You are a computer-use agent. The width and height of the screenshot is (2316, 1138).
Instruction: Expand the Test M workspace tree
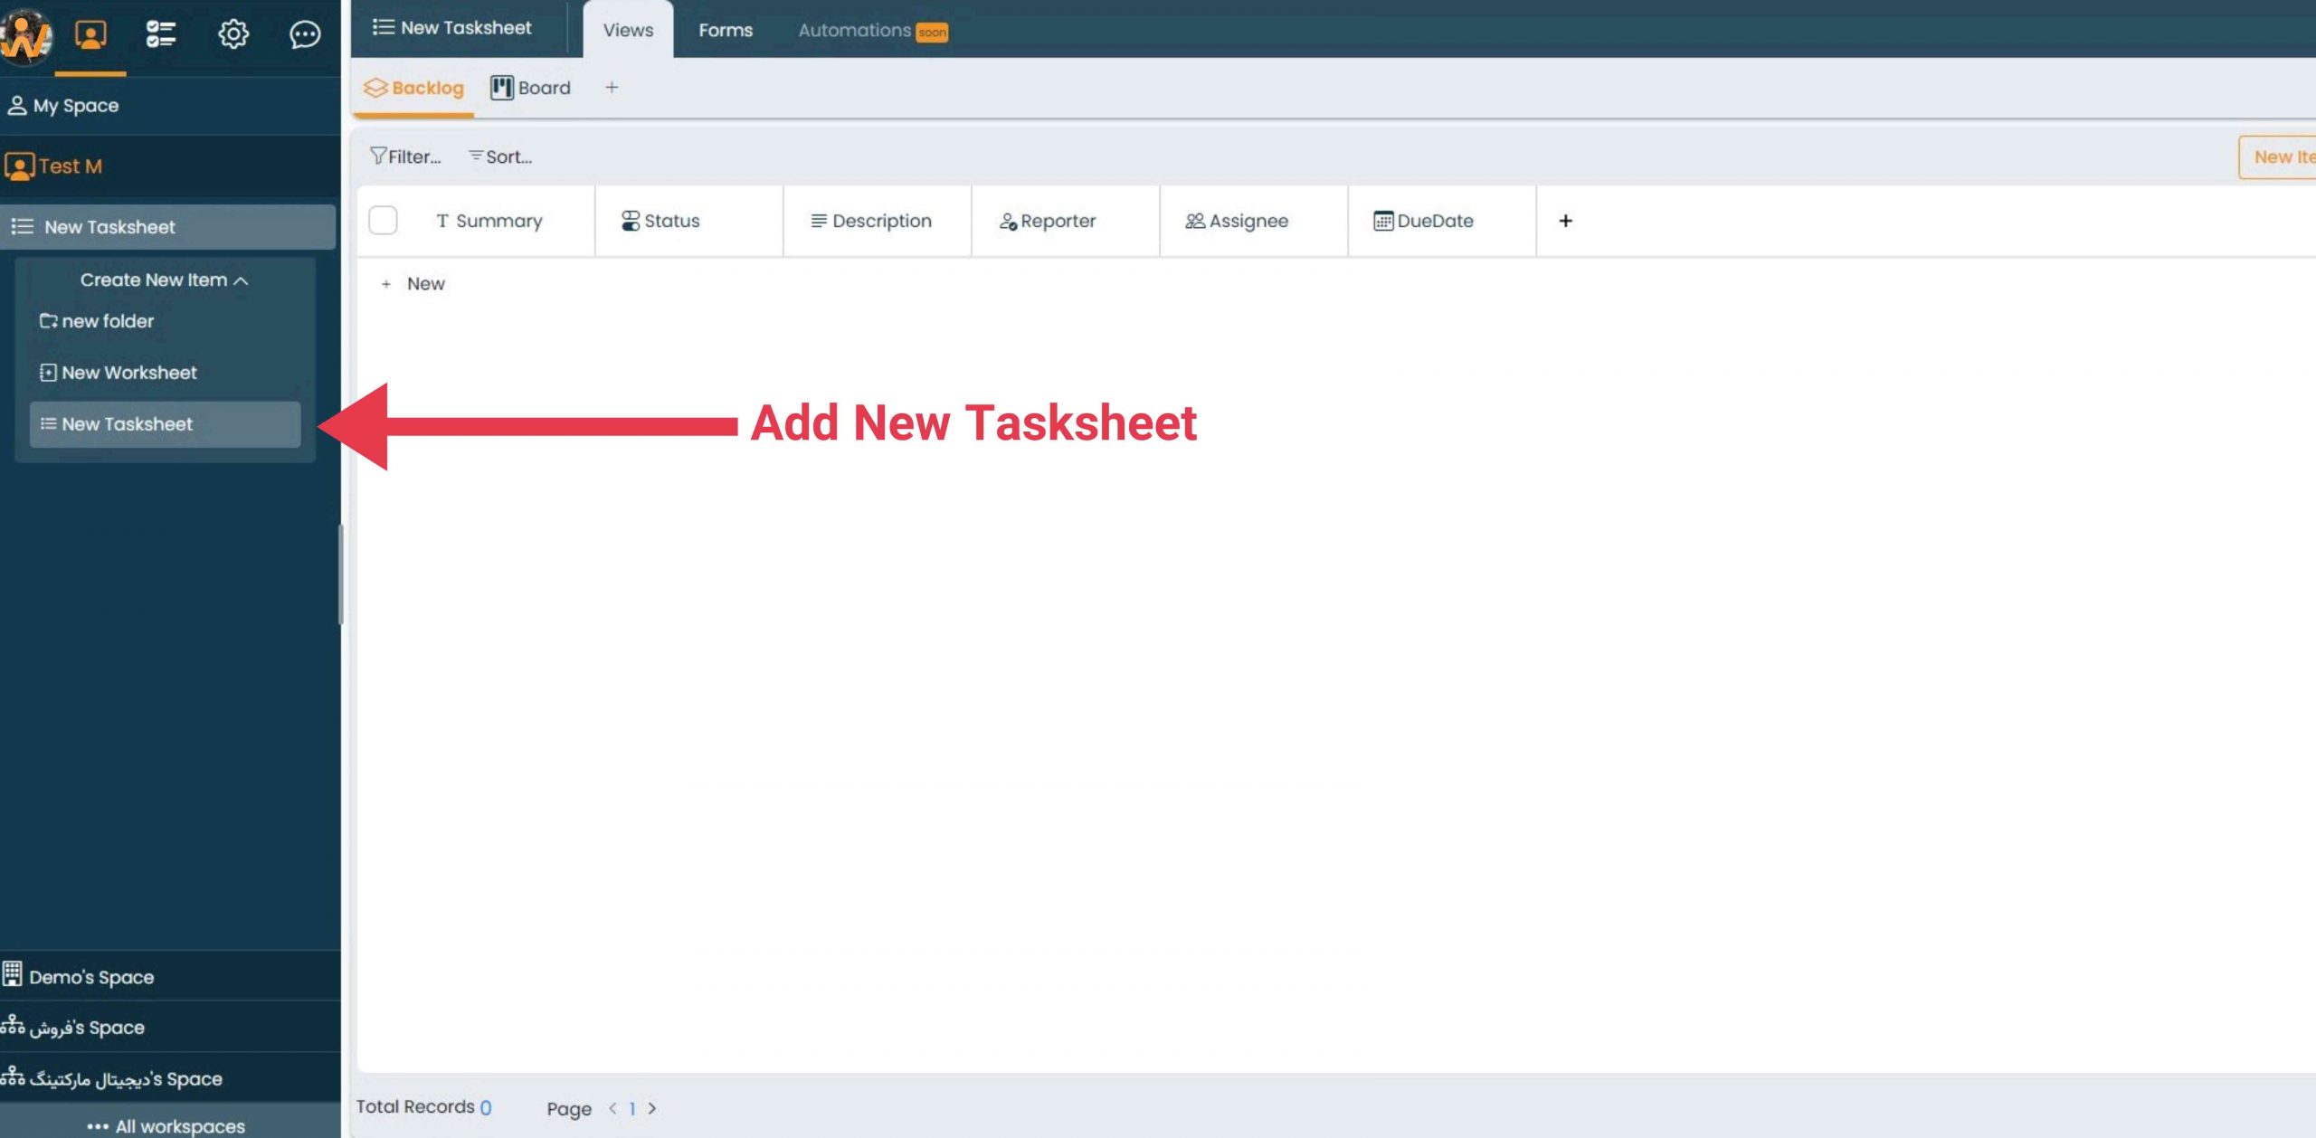pyautogui.click(x=166, y=166)
